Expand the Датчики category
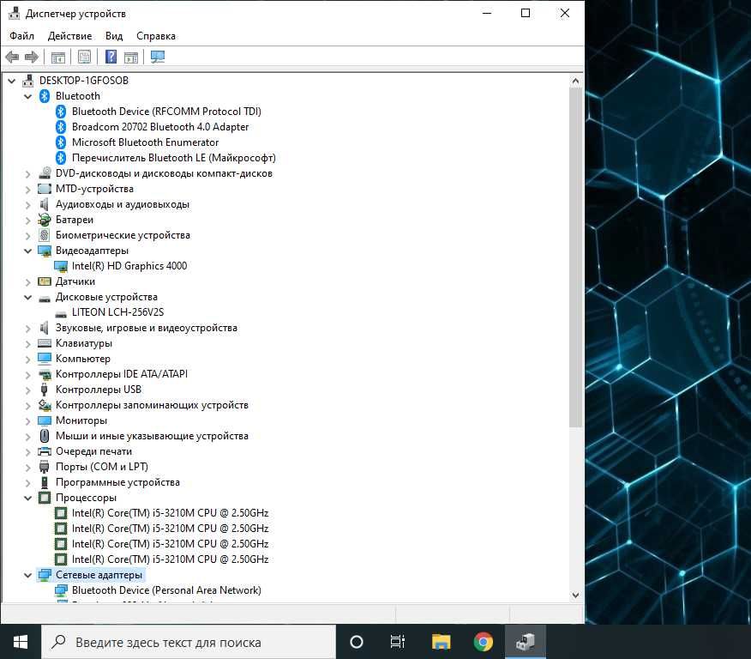 (x=27, y=282)
